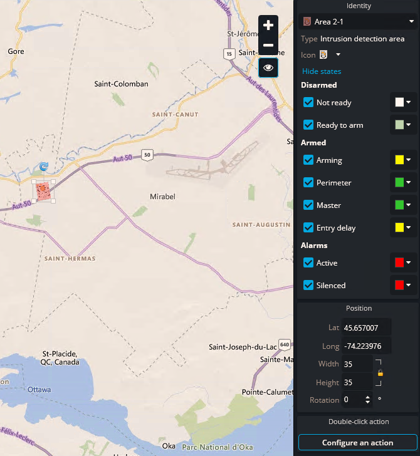Uncheck the Silenced alarm state

coord(308,286)
